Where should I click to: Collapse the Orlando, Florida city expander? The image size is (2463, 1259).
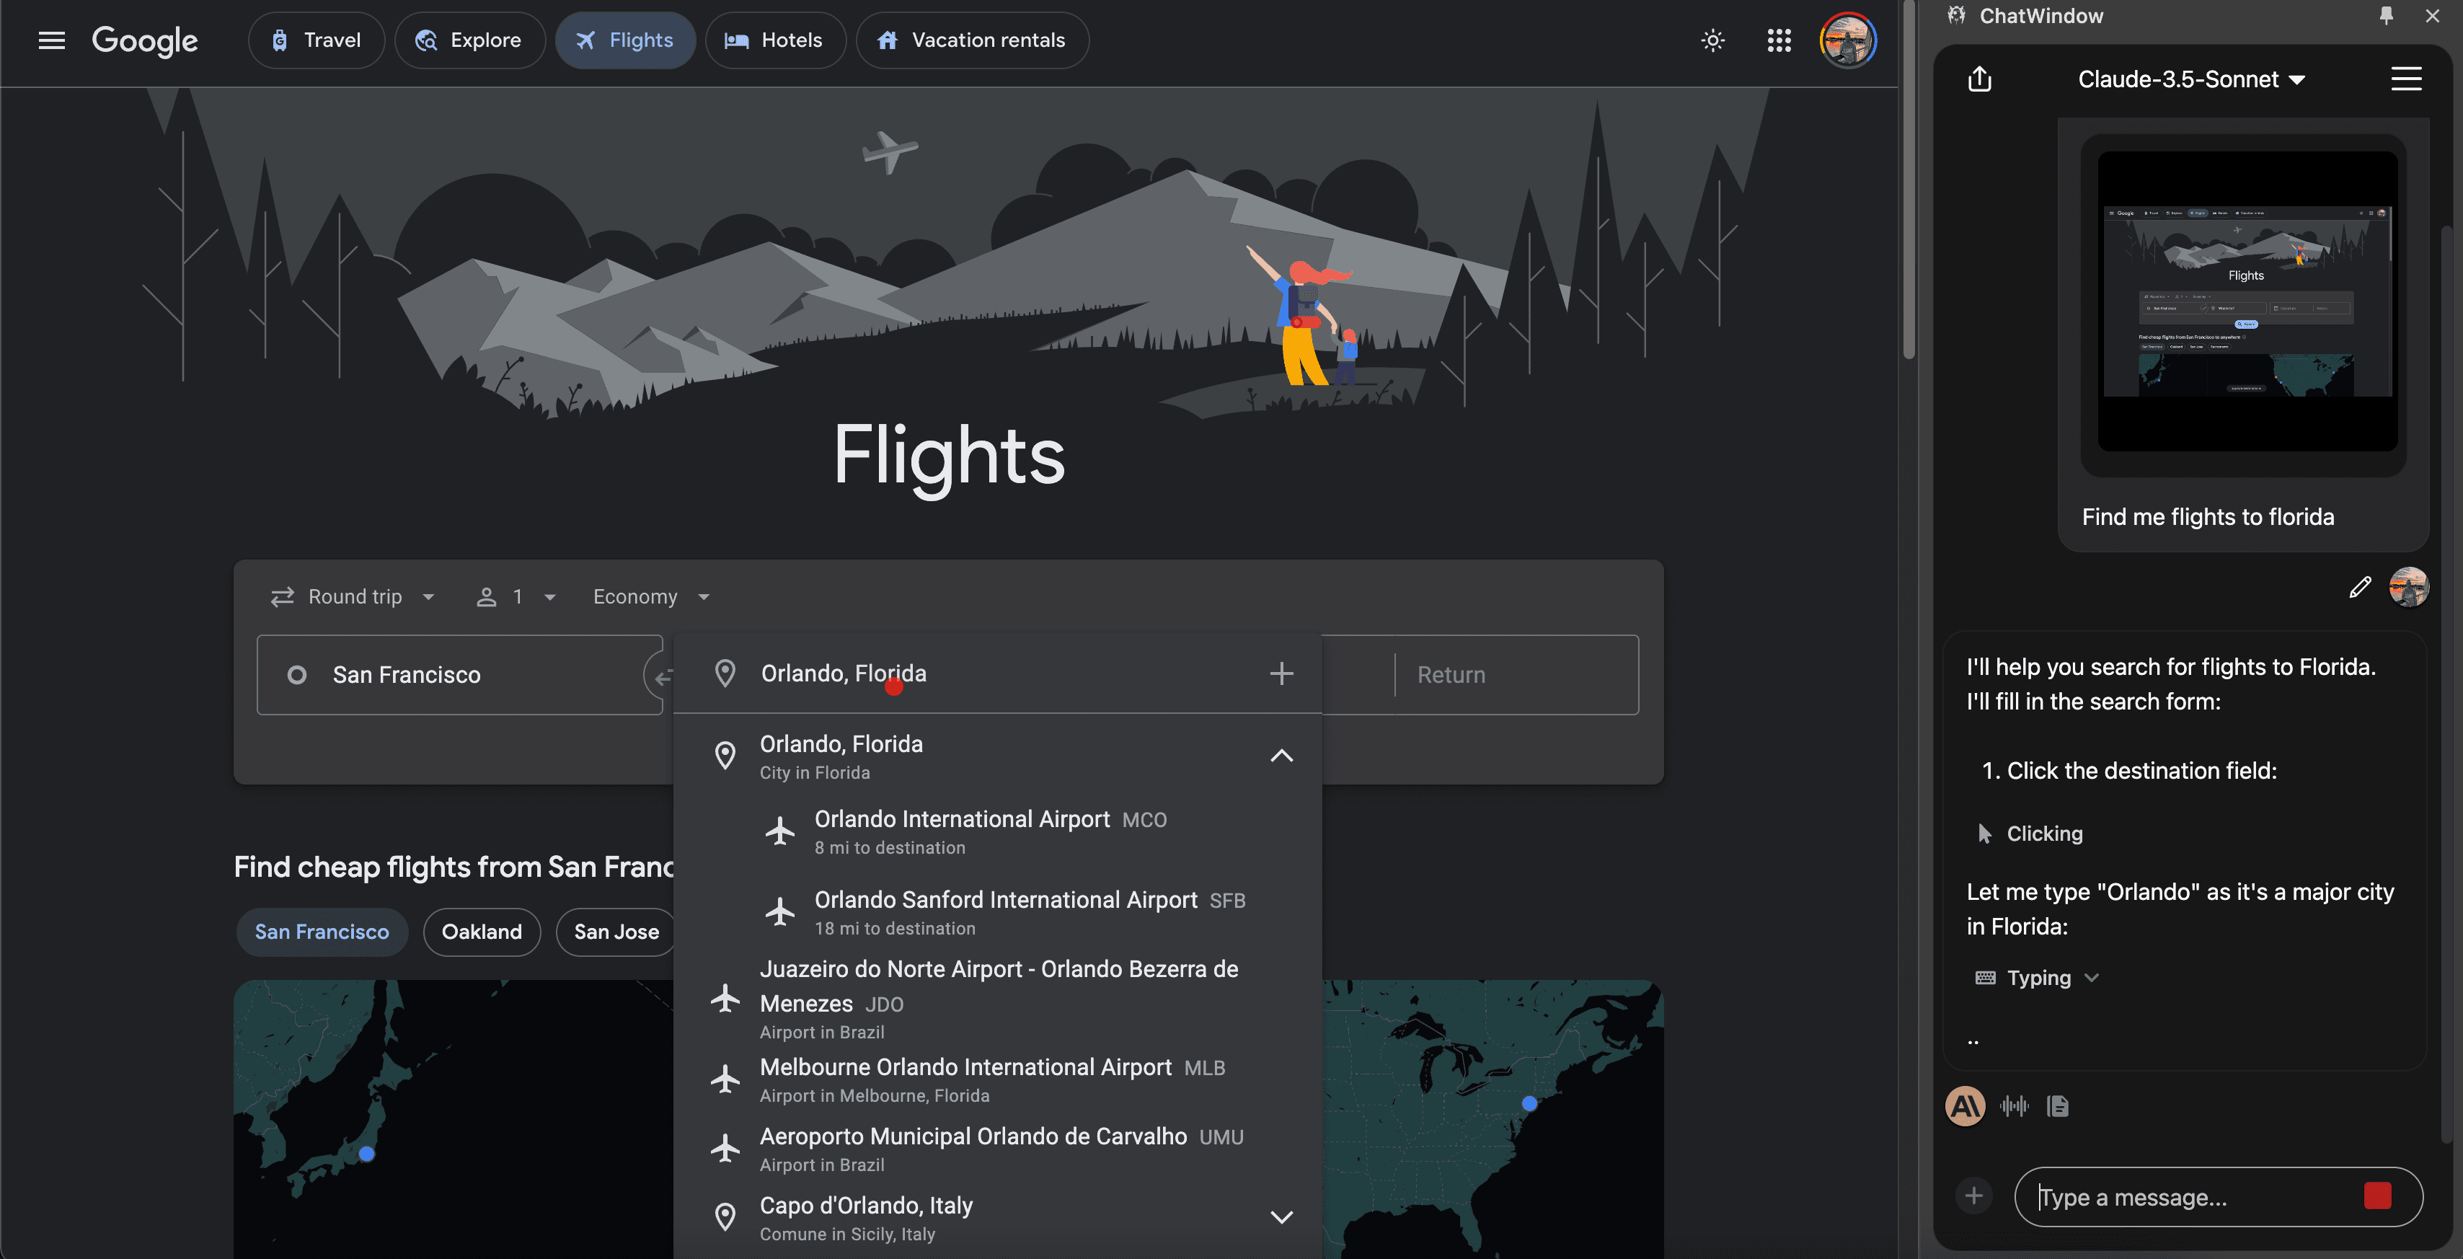1280,756
